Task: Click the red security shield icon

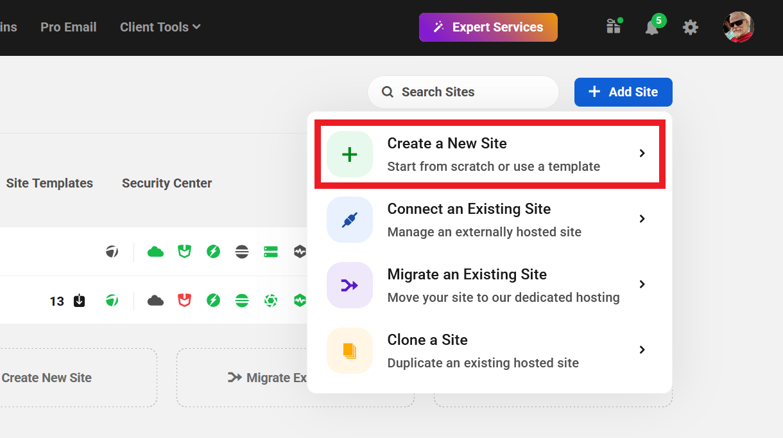Action: point(184,300)
